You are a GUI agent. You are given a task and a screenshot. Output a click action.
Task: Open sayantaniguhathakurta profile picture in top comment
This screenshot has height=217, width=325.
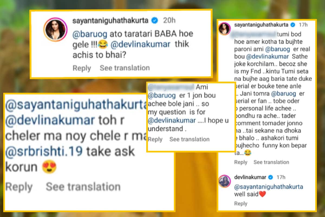tap(55, 30)
